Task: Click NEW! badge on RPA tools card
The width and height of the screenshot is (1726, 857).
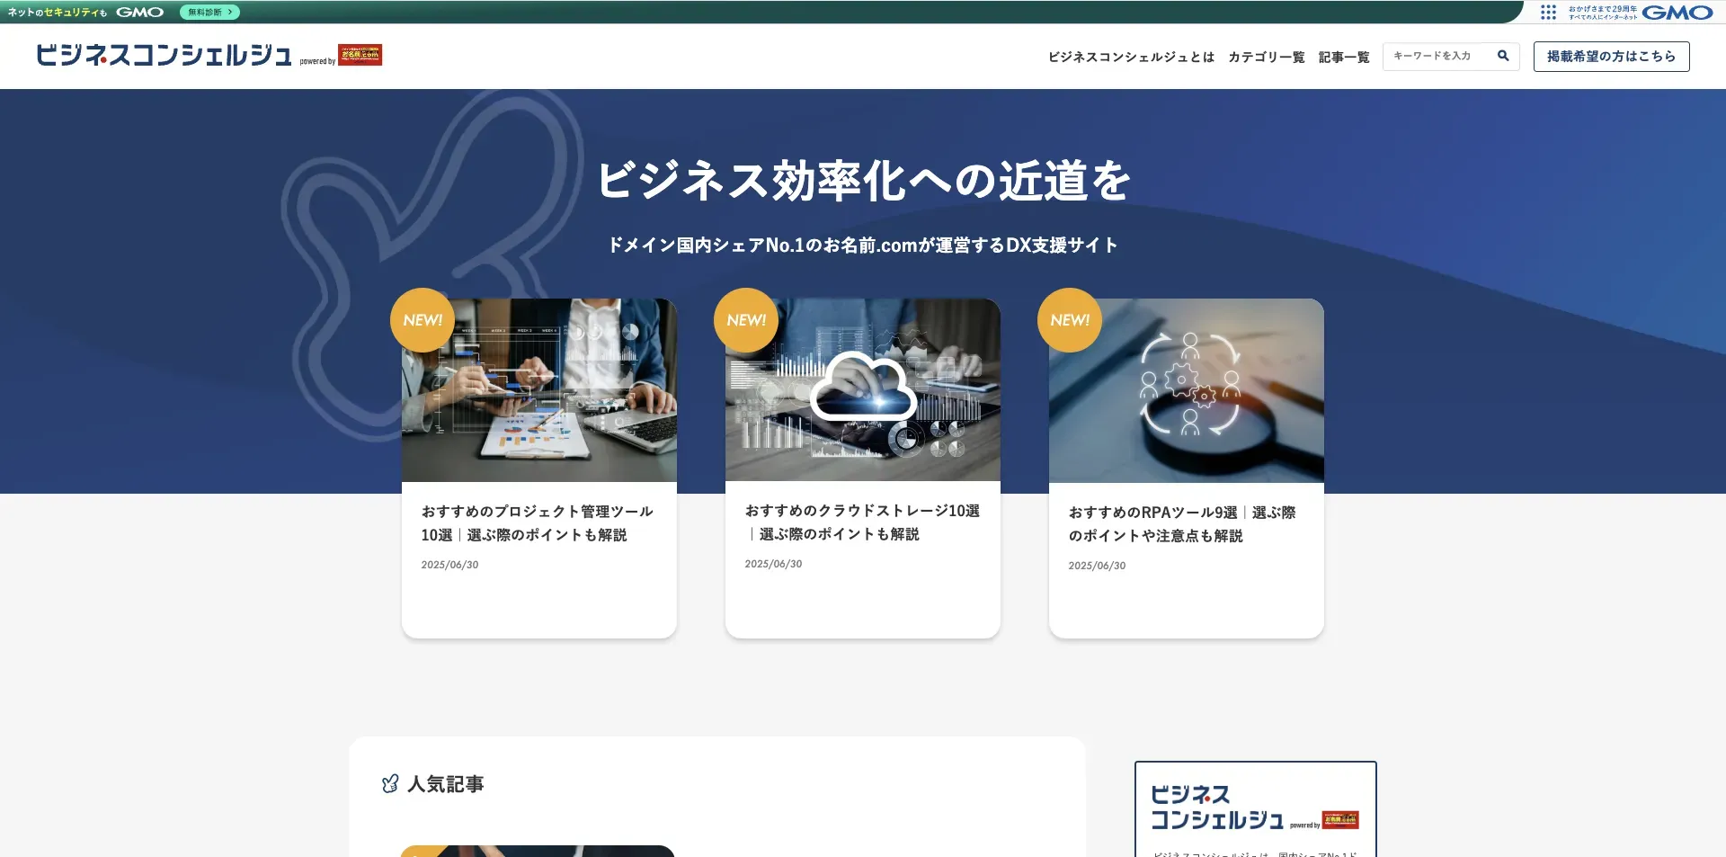Action: [x=1070, y=320]
